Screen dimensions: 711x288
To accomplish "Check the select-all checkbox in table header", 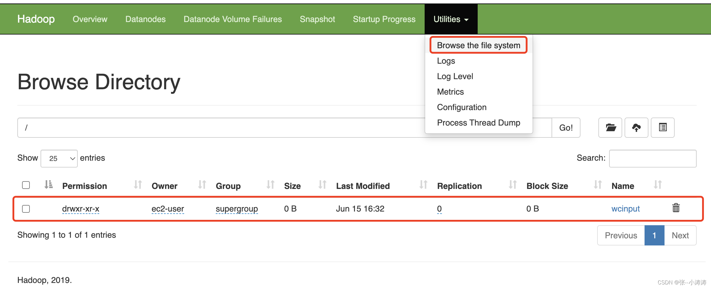I will pos(26,185).
